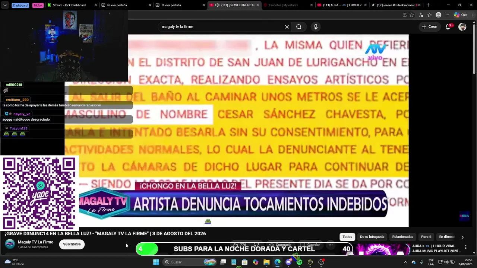Viewport: 477px width, 268px height.
Task: Close the Favoritos | Myinstants tab
Action: (312, 5)
